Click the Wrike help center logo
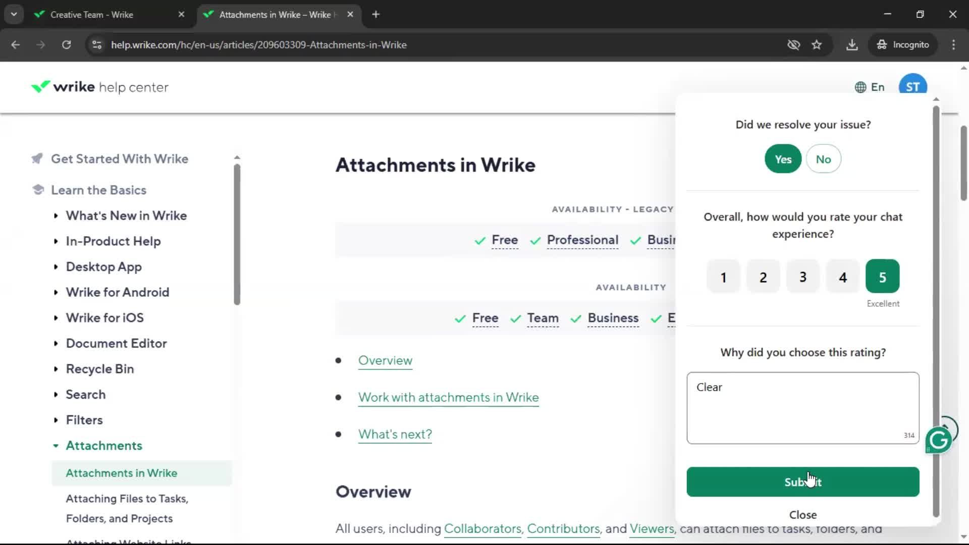 coord(99,87)
